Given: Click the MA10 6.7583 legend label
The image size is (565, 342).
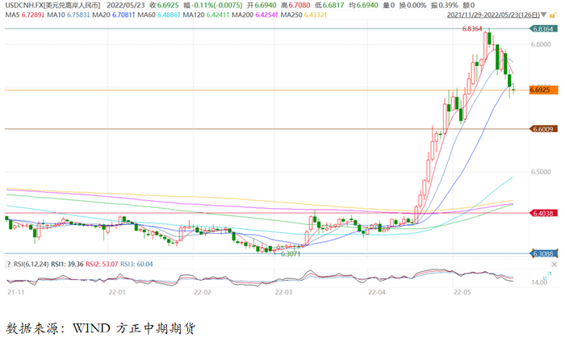Looking at the screenshot, I should [68, 15].
